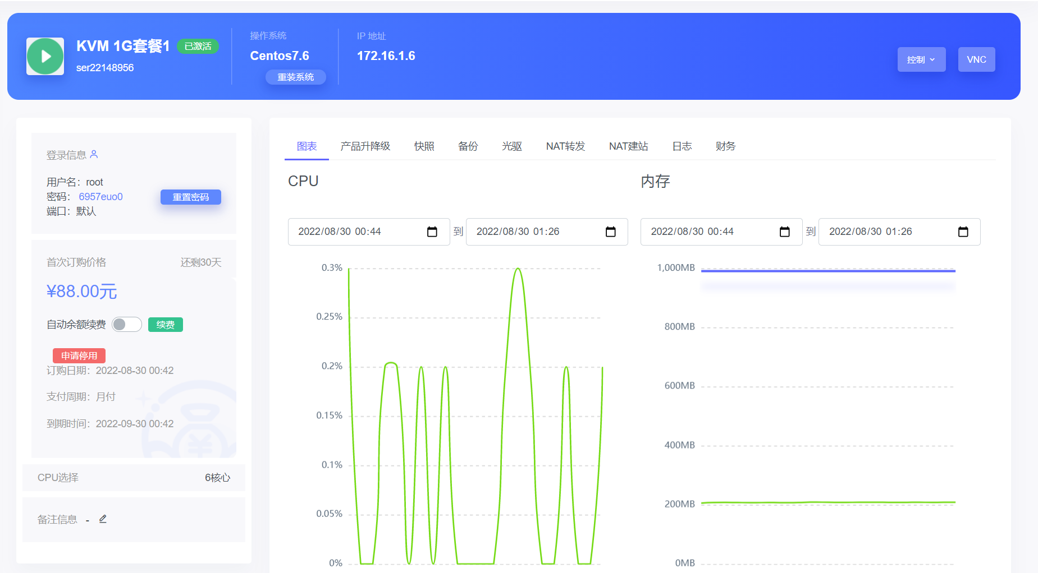This screenshot has width=1038, height=573.
Task: Click the 重置密码 button
Action: (x=191, y=197)
